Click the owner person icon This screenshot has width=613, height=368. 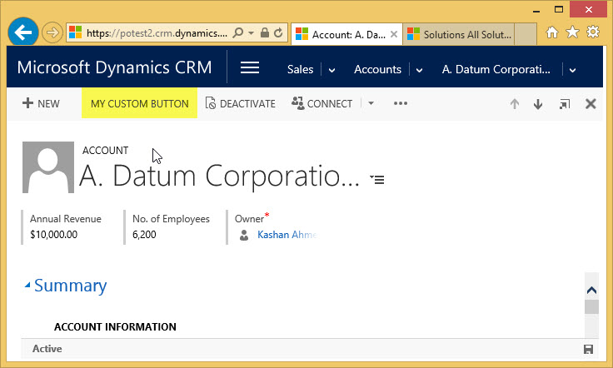[244, 235]
